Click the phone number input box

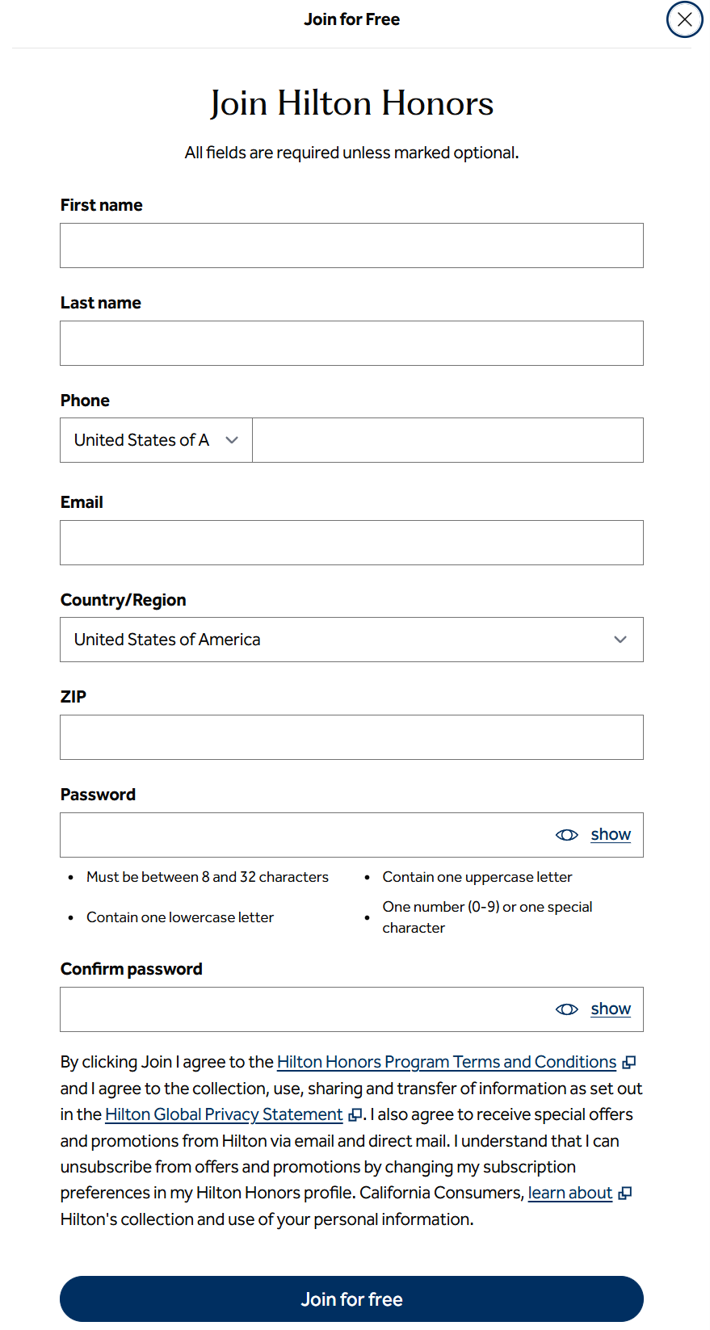coord(448,440)
